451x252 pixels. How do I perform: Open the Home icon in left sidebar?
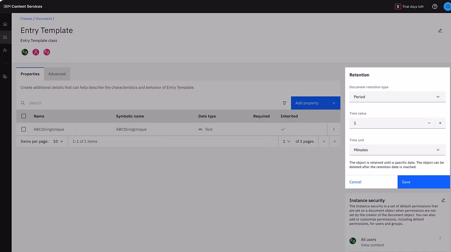(5, 24)
